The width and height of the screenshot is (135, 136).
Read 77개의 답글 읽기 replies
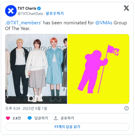67,127
